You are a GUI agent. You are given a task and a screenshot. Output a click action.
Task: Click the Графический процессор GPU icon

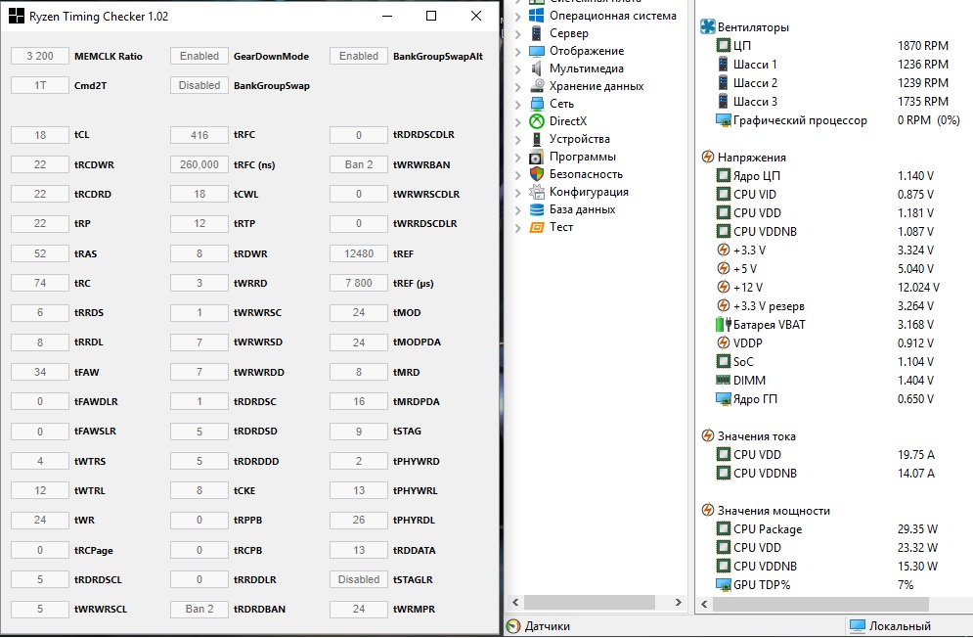[x=724, y=120]
